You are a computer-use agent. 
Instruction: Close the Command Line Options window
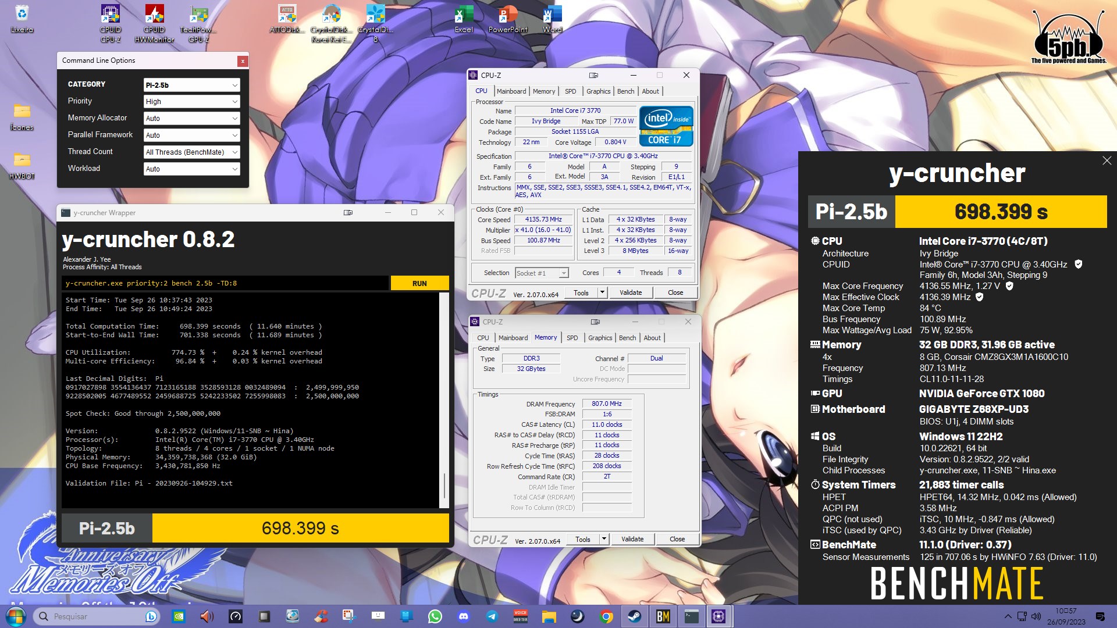pyautogui.click(x=243, y=60)
